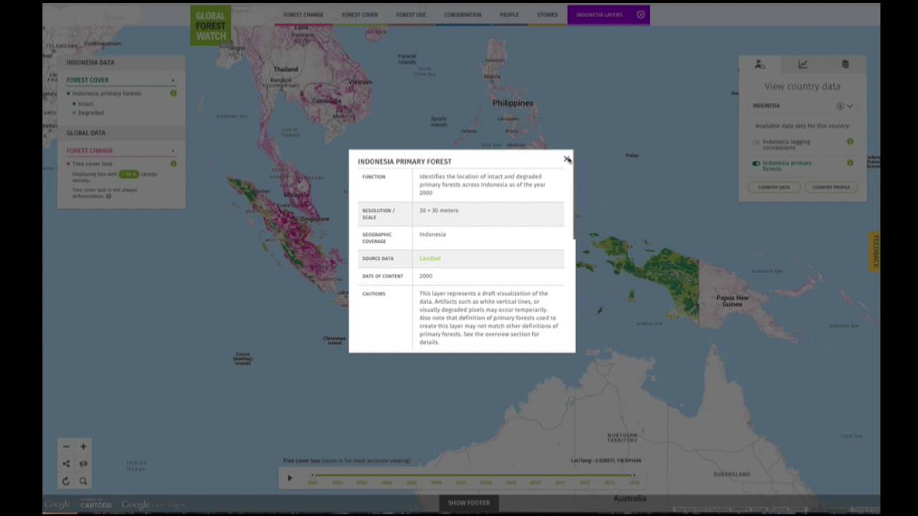Open the map location search icon
This screenshot has width=918, height=516.
(x=83, y=481)
